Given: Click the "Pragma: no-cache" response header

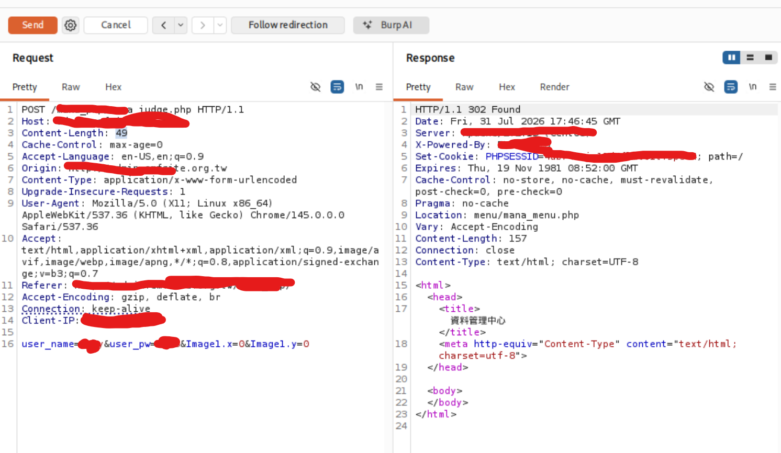Looking at the screenshot, I should 462,203.
